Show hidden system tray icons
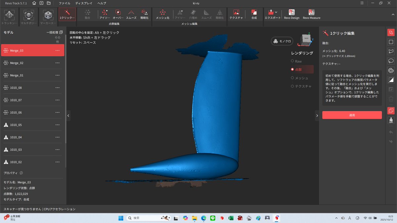The width and height of the screenshot is (397, 223). pos(336,218)
